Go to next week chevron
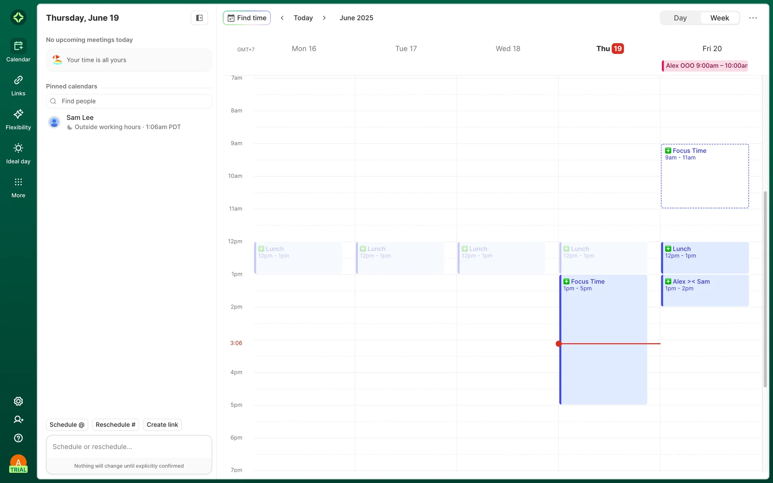The image size is (773, 483). [324, 18]
